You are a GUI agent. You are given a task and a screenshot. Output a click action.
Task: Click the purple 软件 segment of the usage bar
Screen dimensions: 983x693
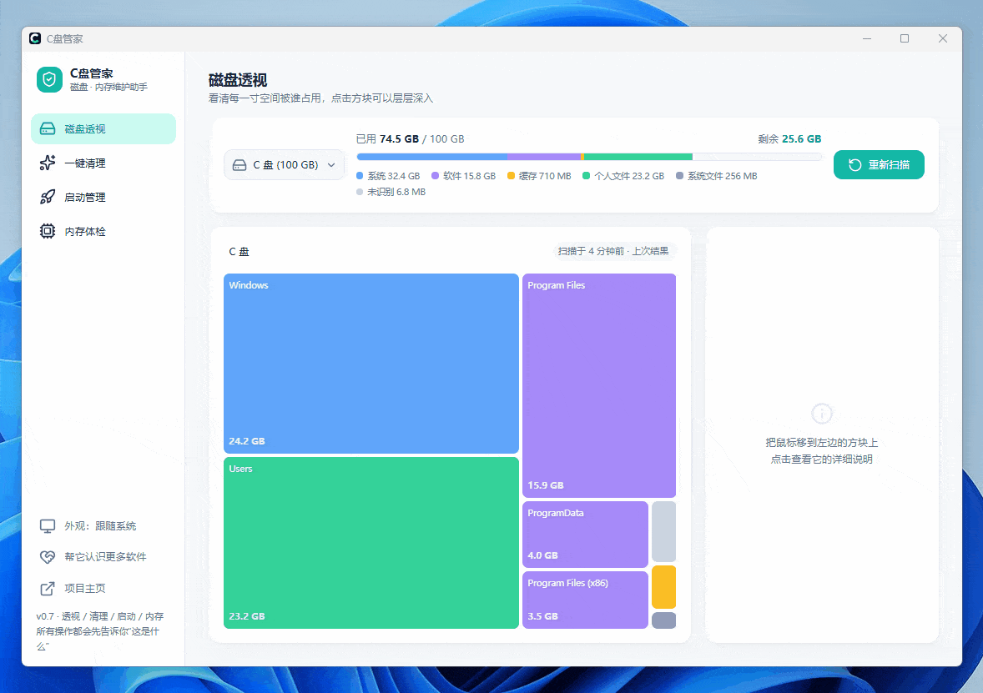(544, 157)
